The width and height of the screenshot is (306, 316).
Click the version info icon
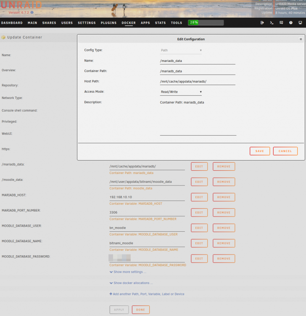coord(32,13)
